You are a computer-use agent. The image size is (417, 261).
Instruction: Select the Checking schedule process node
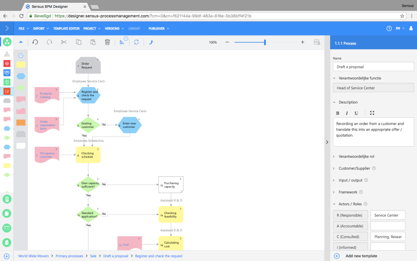tap(88, 155)
